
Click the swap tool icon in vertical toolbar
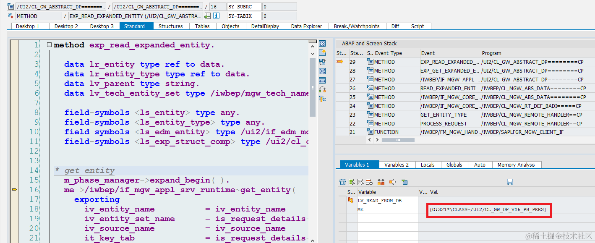pos(322,62)
